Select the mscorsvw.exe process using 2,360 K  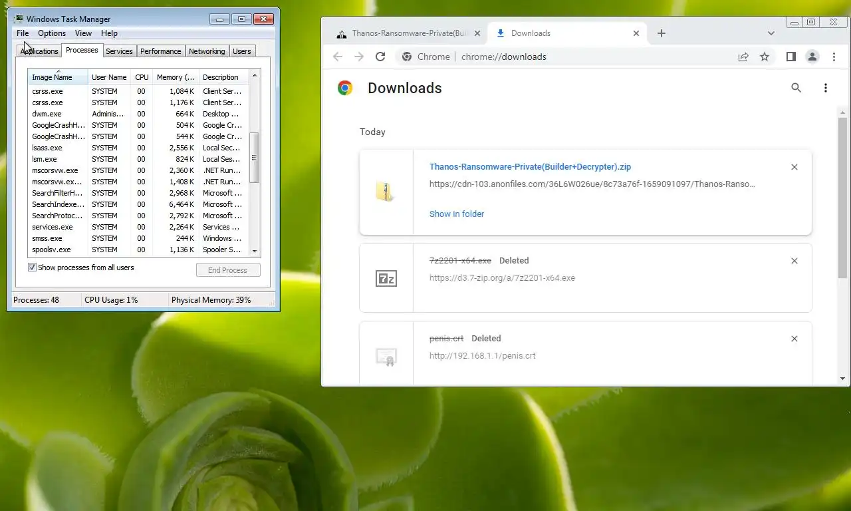[138, 170]
